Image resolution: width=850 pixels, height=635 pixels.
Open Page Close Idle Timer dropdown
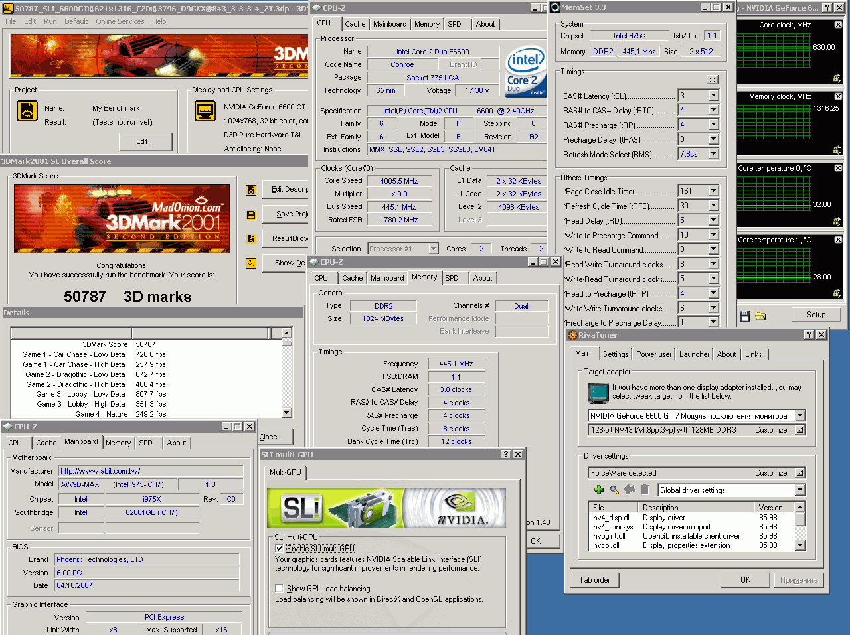click(x=713, y=191)
